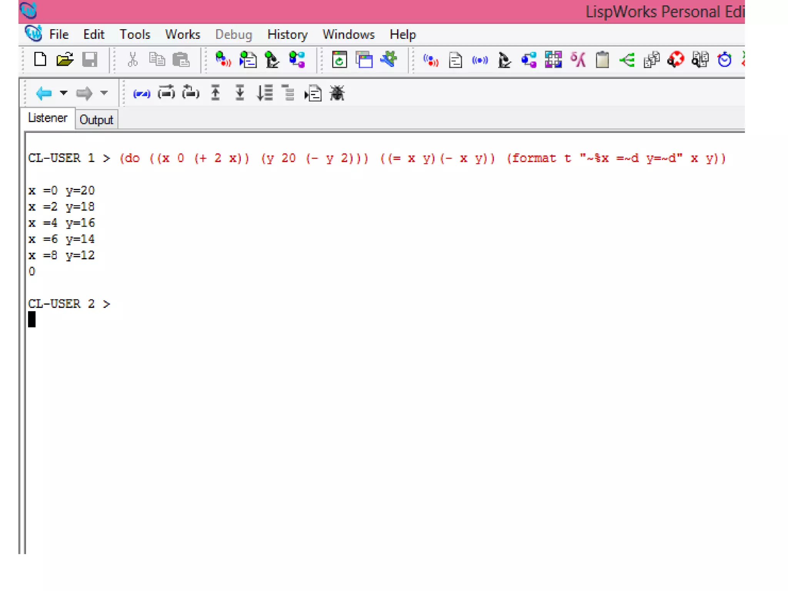Click the green tree Function Call Browser icon
This screenshot has height=591, width=788.
tap(627, 60)
